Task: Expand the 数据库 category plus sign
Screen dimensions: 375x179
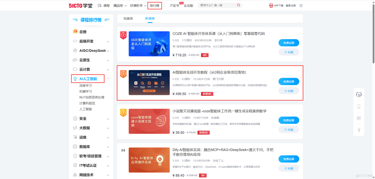Action: click(108, 147)
